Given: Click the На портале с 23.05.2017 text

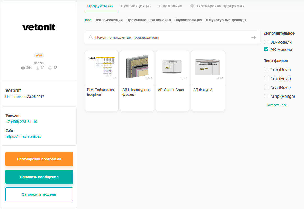Looking at the screenshot, I should point(25,97).
